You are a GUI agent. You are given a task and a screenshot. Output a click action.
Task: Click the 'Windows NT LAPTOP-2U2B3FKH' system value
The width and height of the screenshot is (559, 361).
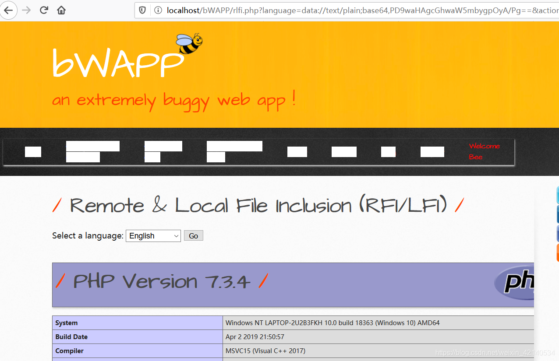333,323
